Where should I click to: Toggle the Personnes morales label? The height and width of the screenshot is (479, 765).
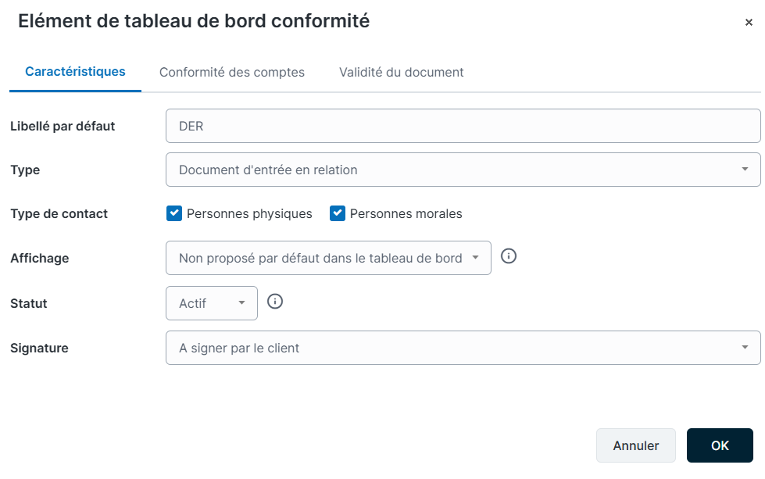coord(406,213)
